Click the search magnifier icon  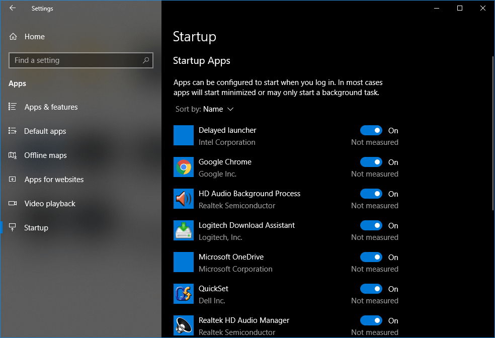(x=146, y=60)
